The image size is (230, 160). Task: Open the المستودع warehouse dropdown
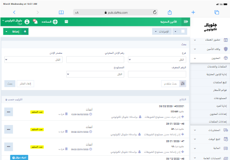(x=95, y=74)
